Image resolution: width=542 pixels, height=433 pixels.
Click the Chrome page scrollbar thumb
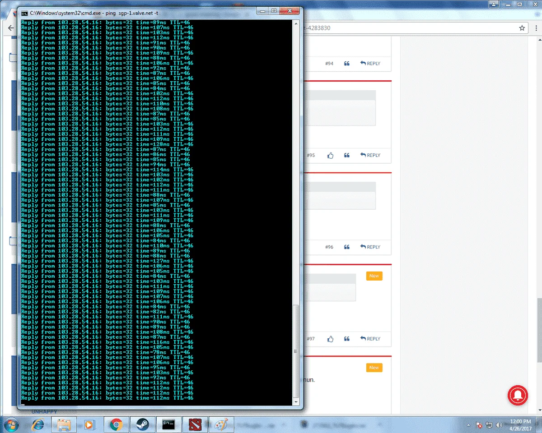pyautogui.click(x=539, y=330)
